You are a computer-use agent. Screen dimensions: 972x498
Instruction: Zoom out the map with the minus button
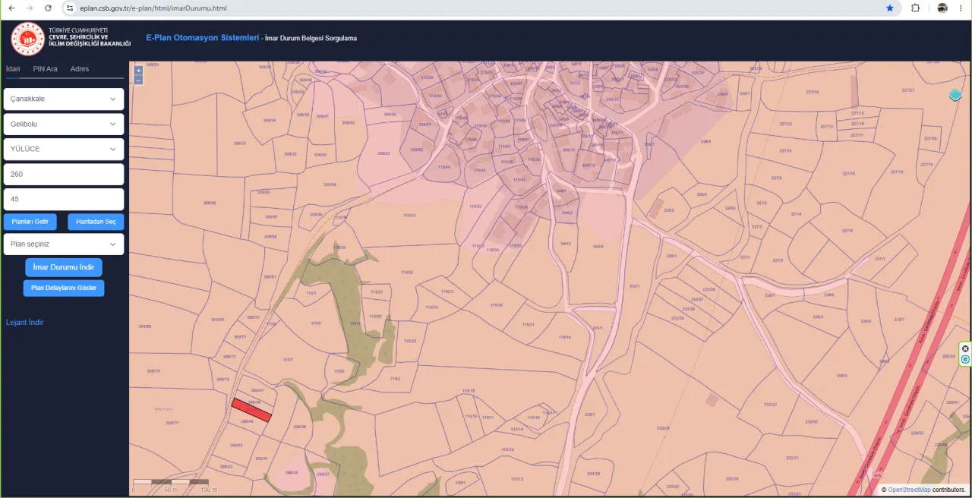[138, 80]
